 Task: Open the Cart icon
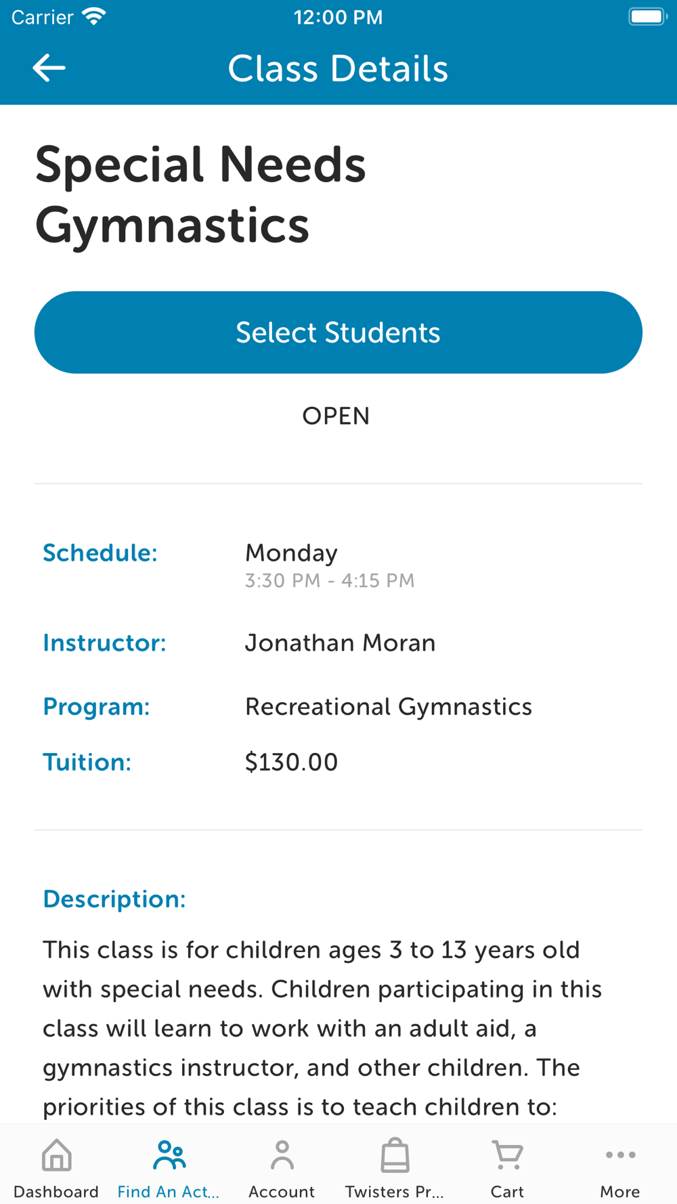507,1155
